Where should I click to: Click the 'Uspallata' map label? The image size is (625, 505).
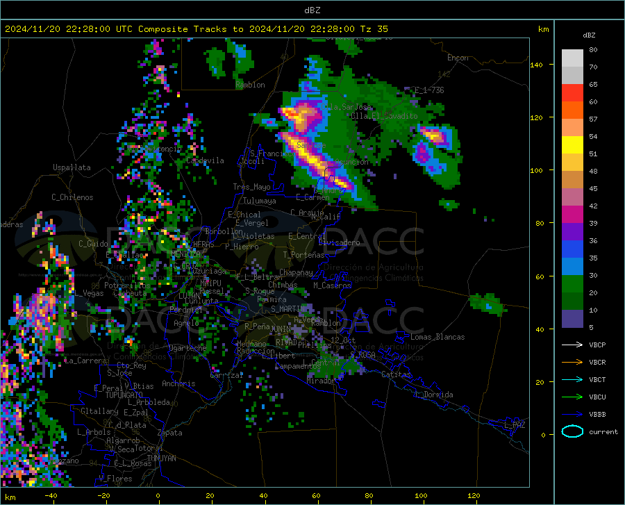click(x=72, y=167)
